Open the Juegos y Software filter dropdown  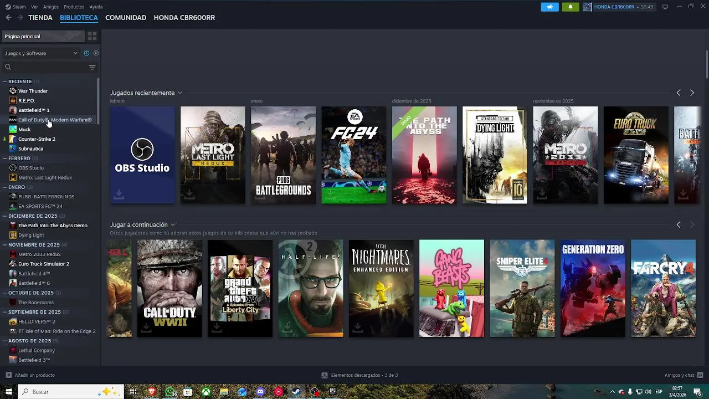coord(42,53)
